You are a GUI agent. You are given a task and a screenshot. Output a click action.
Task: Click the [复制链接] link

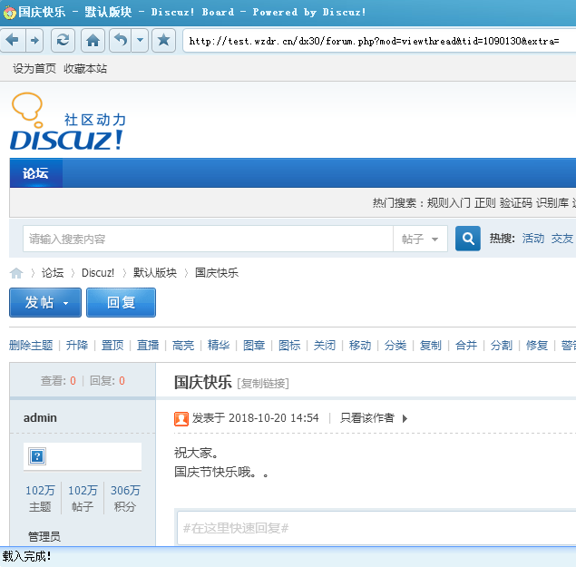pos(263,384)
